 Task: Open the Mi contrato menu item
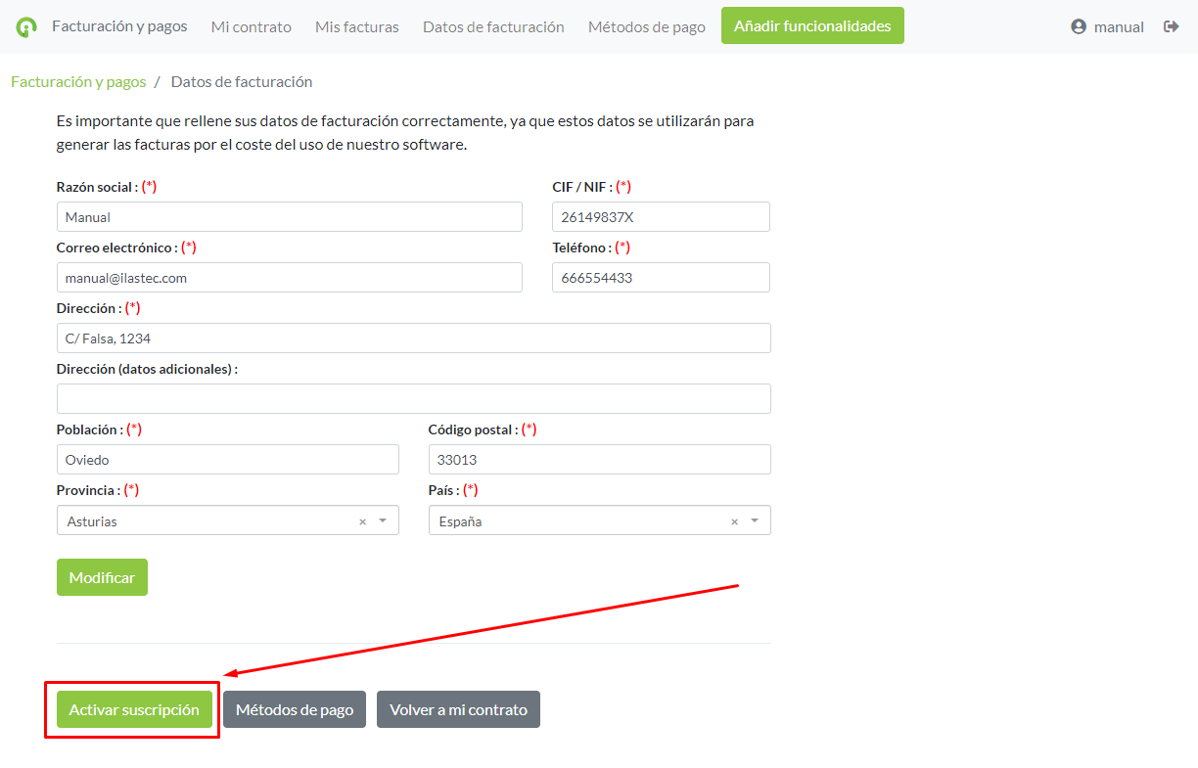pos(251,26)
